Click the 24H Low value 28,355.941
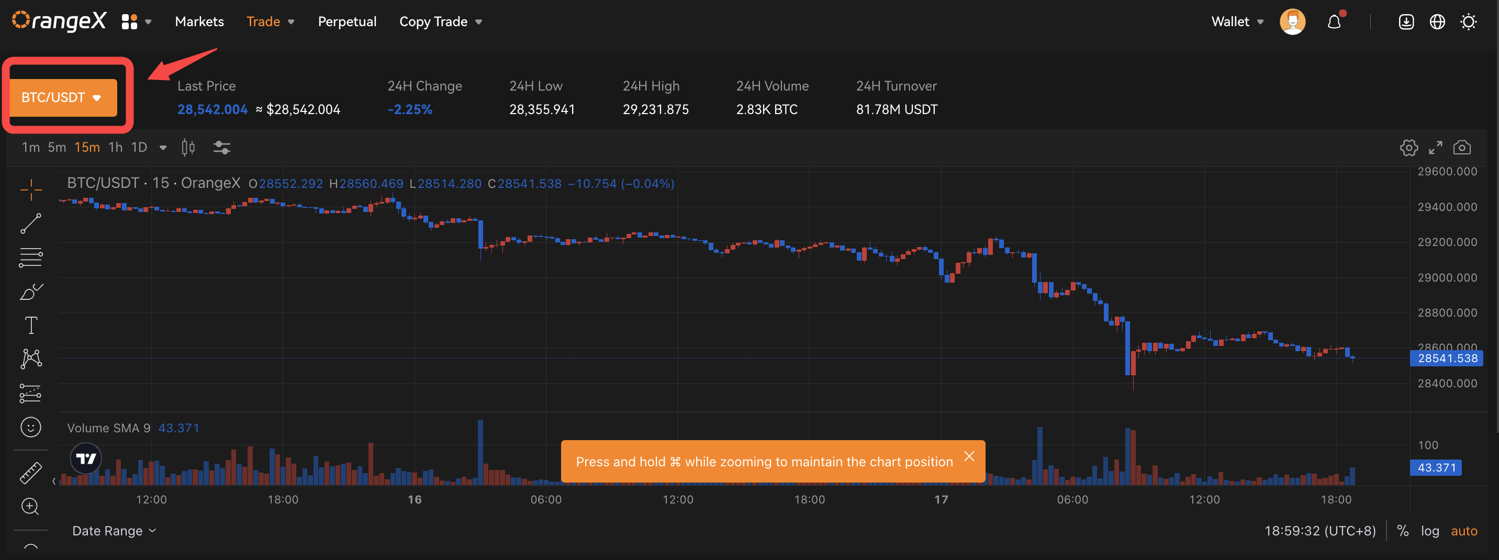Image resolution: width=1499 pixels, height=560 pixels. click(542, 109)
